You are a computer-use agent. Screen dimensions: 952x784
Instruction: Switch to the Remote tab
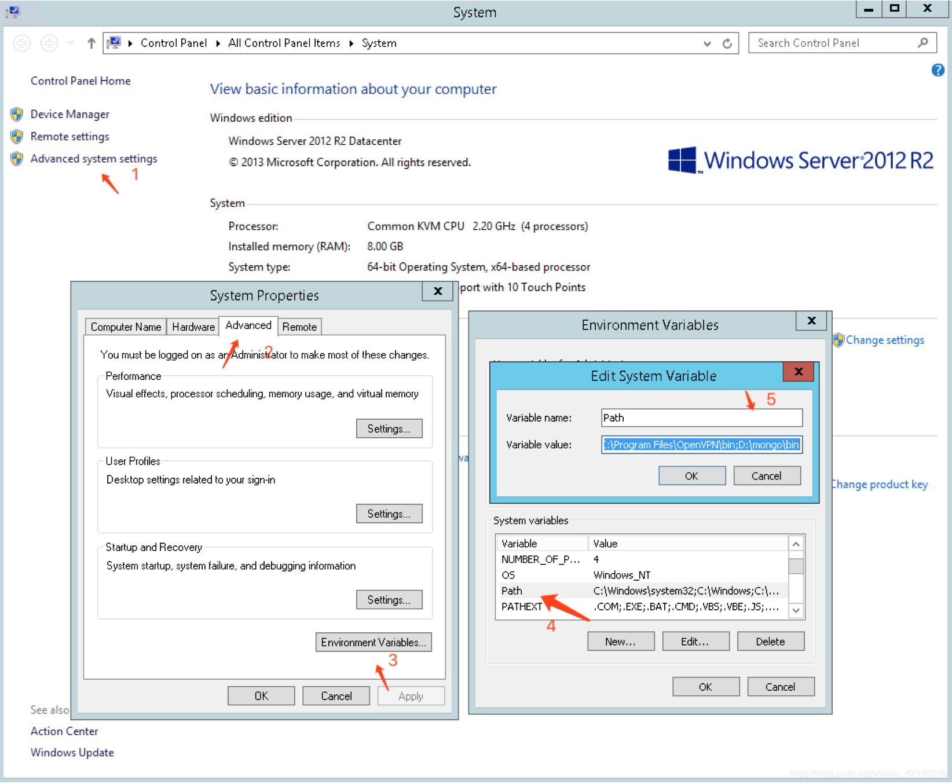tap(299, 327)
